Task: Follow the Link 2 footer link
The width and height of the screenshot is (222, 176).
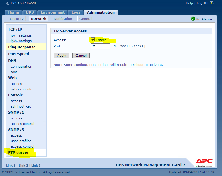Action: click(x=24, y=165)
